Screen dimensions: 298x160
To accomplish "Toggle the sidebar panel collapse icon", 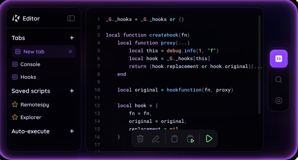I will [71, 18].
